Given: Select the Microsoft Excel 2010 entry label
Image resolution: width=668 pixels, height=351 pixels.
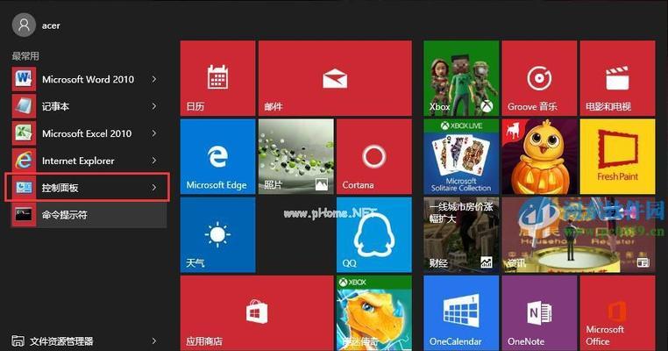Looking at the screenshot, I should tap(87, 133).
